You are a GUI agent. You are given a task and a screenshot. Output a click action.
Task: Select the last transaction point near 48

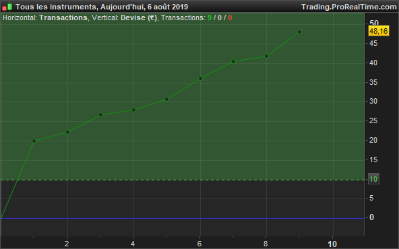pos(299,32)
